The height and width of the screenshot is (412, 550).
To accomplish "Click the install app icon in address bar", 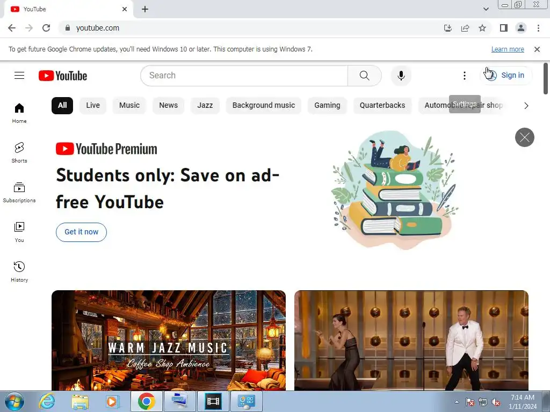I will click(448, 28).
